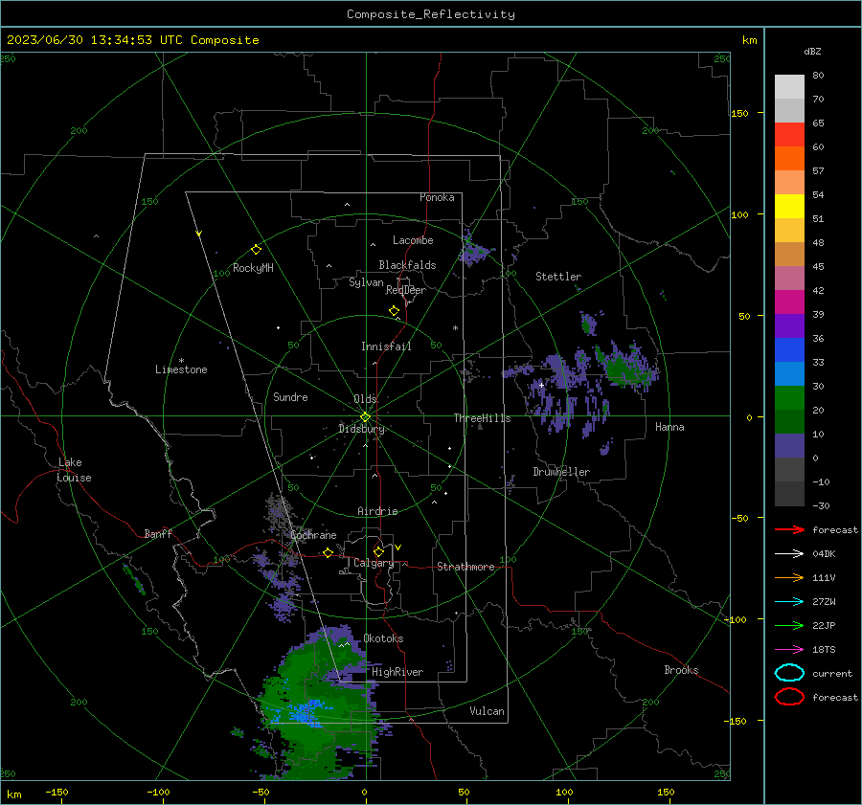Click the Innisfail town label
862x805 pixels.
(x=386, y=347)
